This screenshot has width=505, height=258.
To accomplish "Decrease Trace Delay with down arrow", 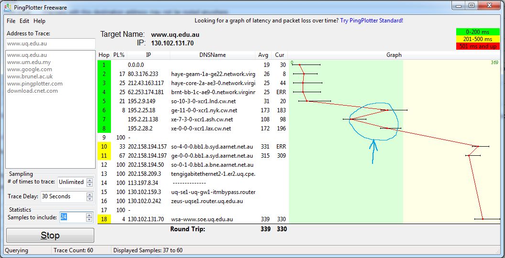I will (90, 199).
